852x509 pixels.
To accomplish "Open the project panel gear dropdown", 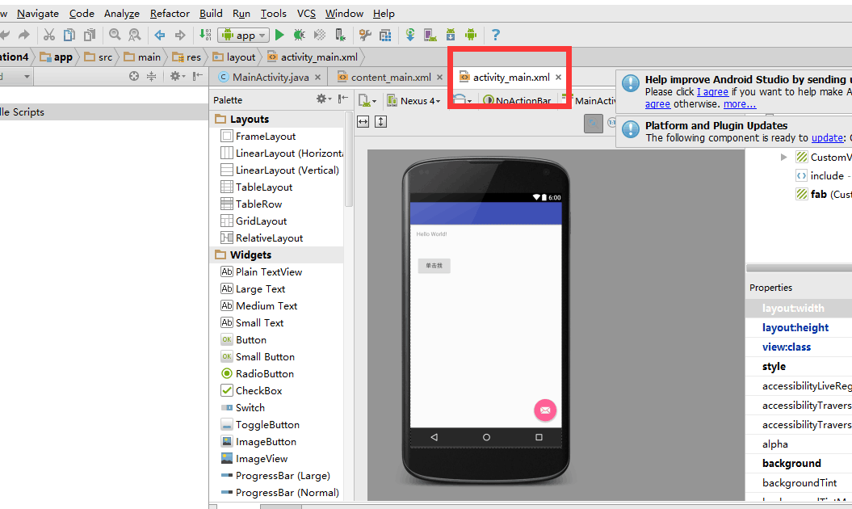I will click(178, 77).
